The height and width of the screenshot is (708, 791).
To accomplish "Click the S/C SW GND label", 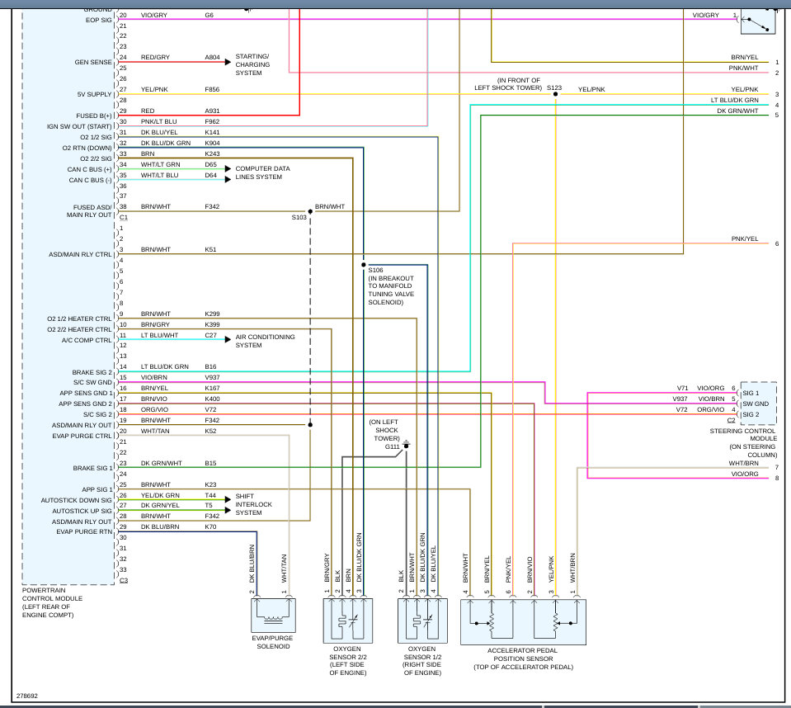I will coord(92,382).
